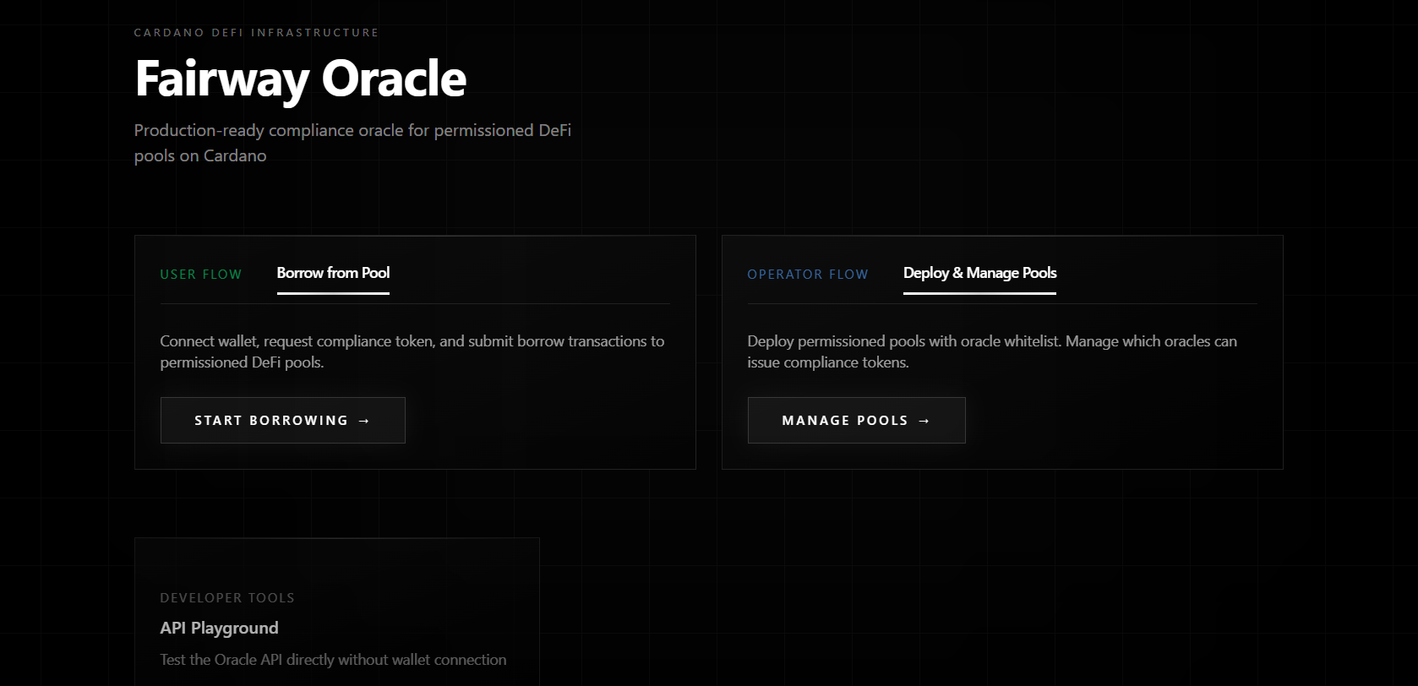Click the white underline beneath Borrow from Pool
This screenshot has width=1418, height=686.
[x=333, y=293]
